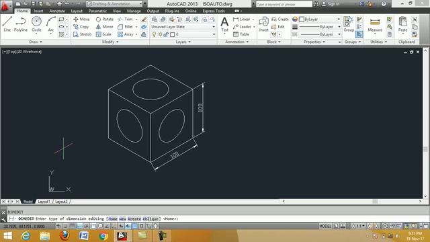The width and height of the screenshot is (430, 242).
Task: Click the Insert block tool
Action: (264, 24)
